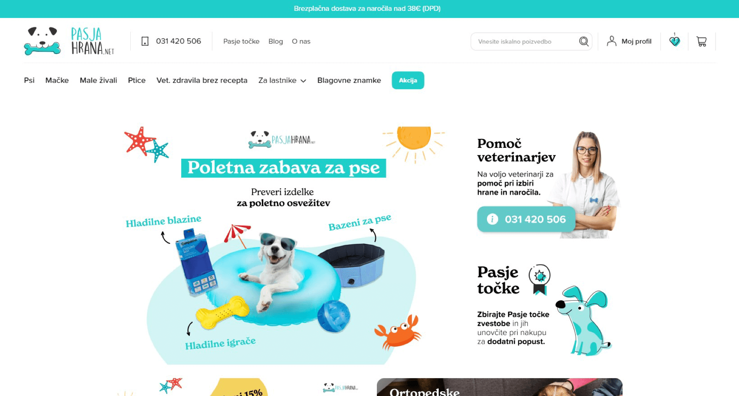Viewport: 739px width, 396px height.
Task: Open the shopping cart icon
Action: tap(701, 41)
